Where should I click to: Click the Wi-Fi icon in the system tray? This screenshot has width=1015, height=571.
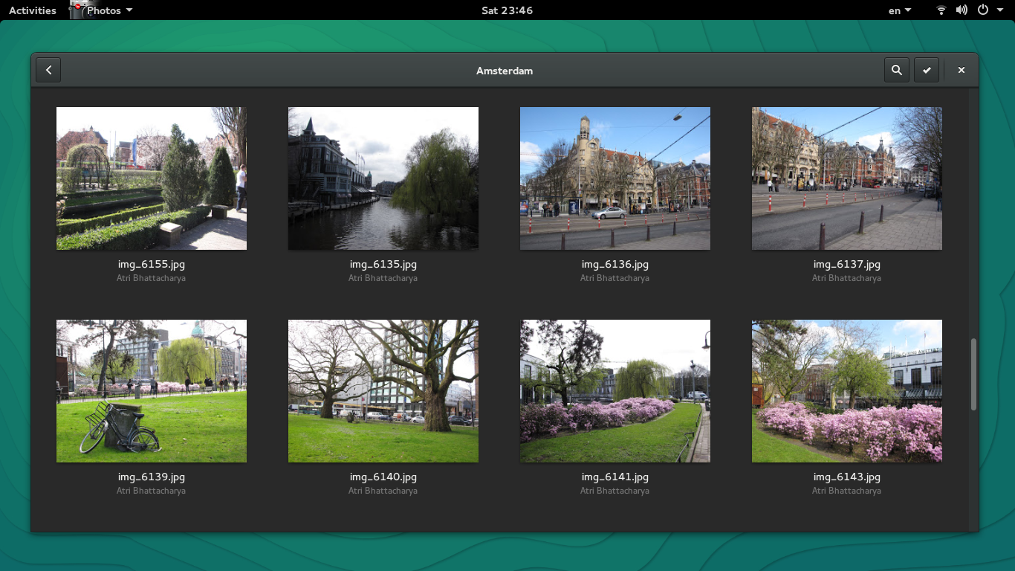click(x=941, y=10)
